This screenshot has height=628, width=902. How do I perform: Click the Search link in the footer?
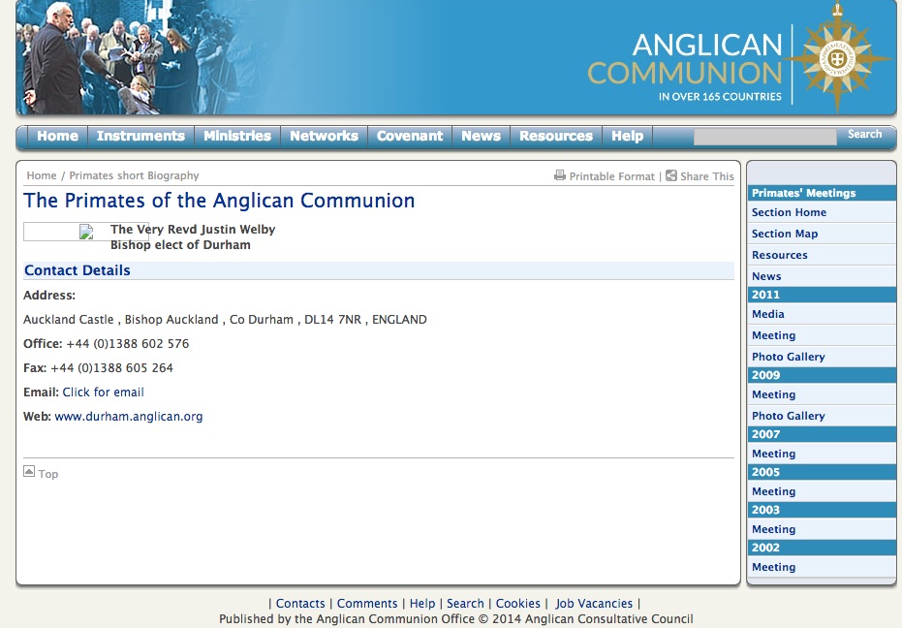465,603
